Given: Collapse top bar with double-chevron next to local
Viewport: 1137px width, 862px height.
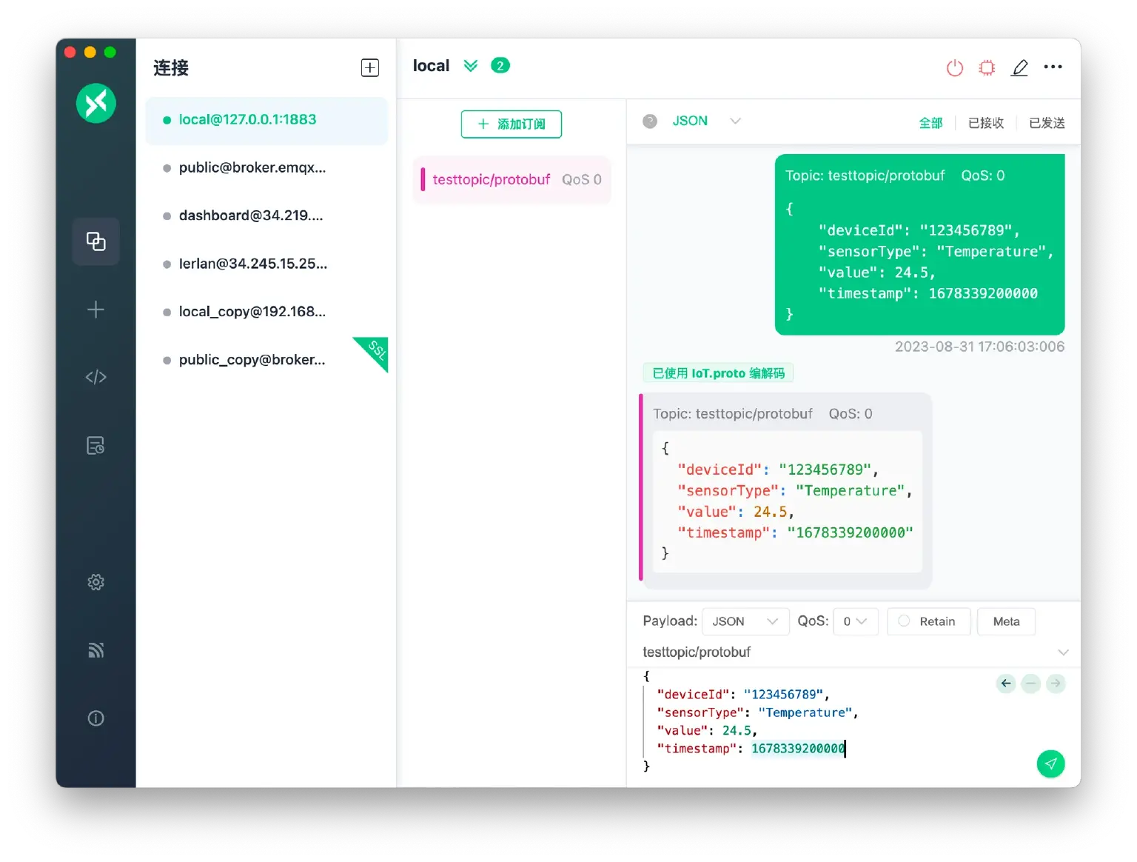Looking at the screenshot, I should click(x=470, y=66).
